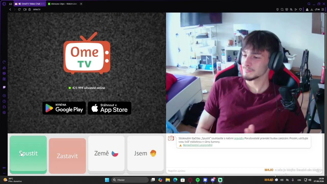The image size is (327, 184).
Task: Open the microphone tray icon
Action: (293, 180)
